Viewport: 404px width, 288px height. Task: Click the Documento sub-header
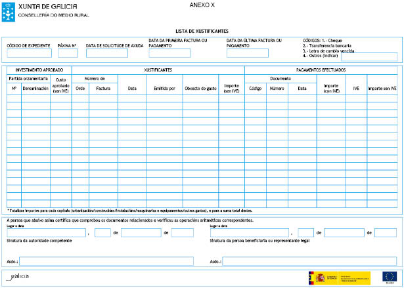281,79
